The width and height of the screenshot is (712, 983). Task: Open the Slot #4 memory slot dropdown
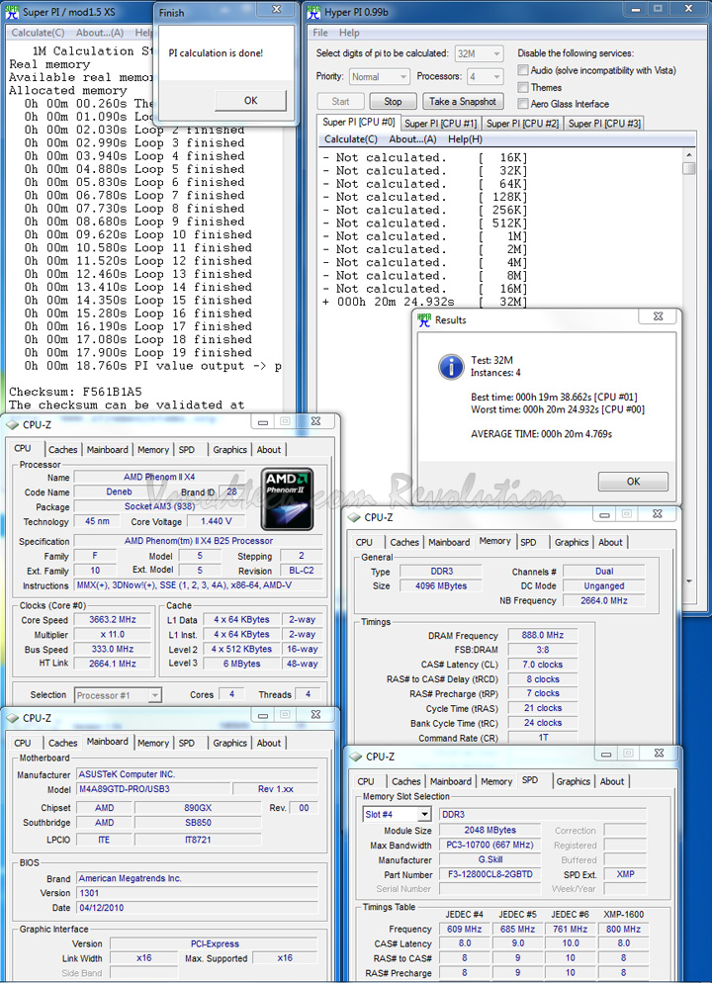(x=398, y=814)
